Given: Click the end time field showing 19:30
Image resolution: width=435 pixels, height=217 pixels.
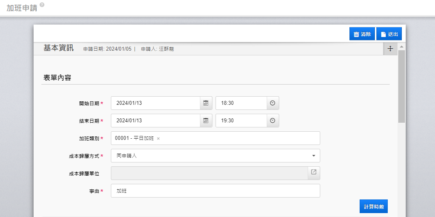Looking at the screenshot, I should tap(241, 121).
